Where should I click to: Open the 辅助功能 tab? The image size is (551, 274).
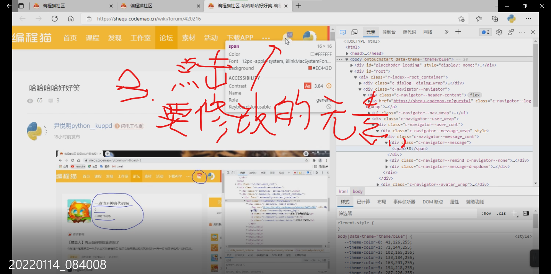475,202
